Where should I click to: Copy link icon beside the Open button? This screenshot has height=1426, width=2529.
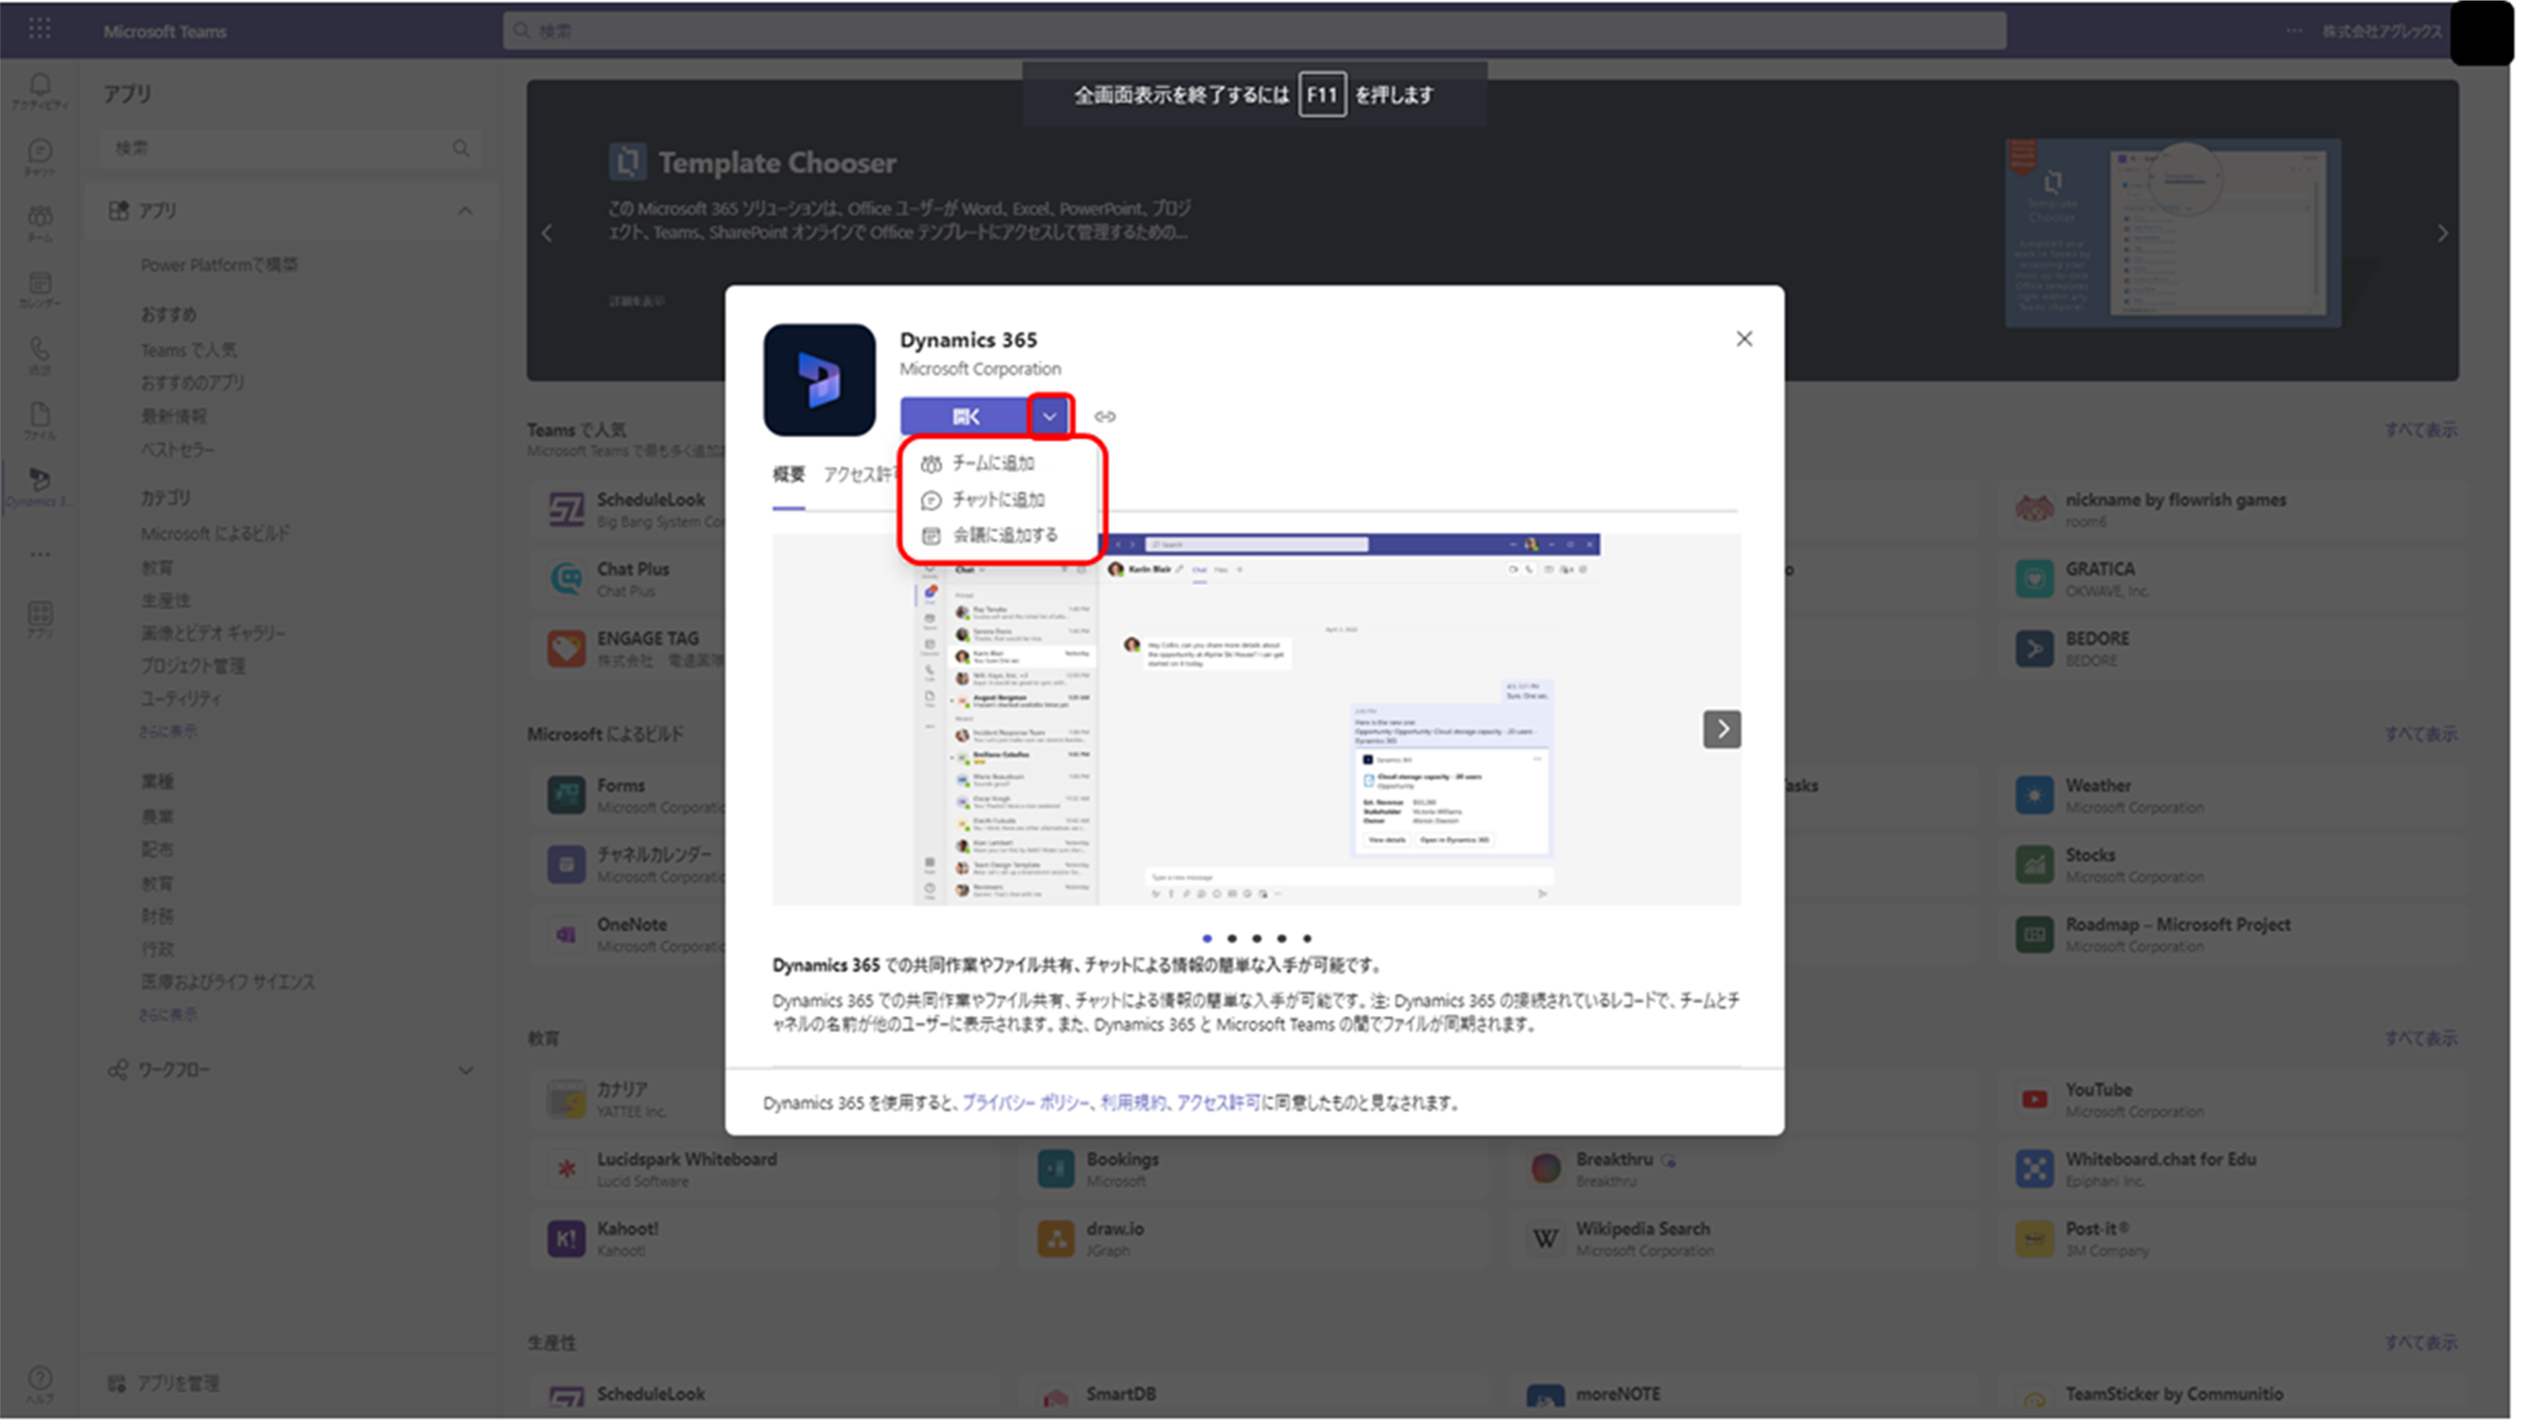pyautogui.click(x=1105, y=417)
